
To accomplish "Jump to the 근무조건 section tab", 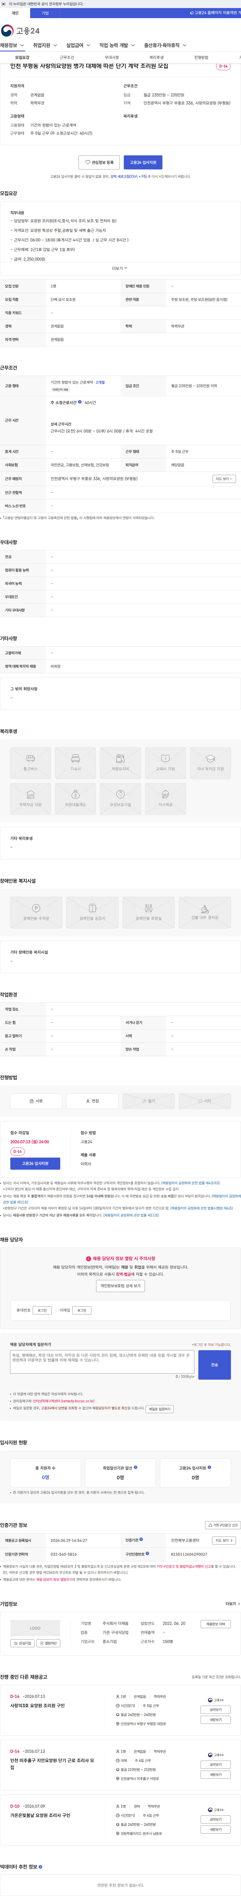I will [67, 57].
